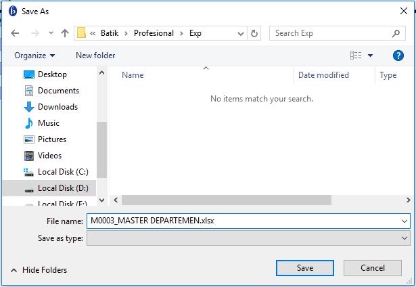This screenshot has width=416, height=287.
Task: Open the Organize menu
Action: [x=34, y=56]
